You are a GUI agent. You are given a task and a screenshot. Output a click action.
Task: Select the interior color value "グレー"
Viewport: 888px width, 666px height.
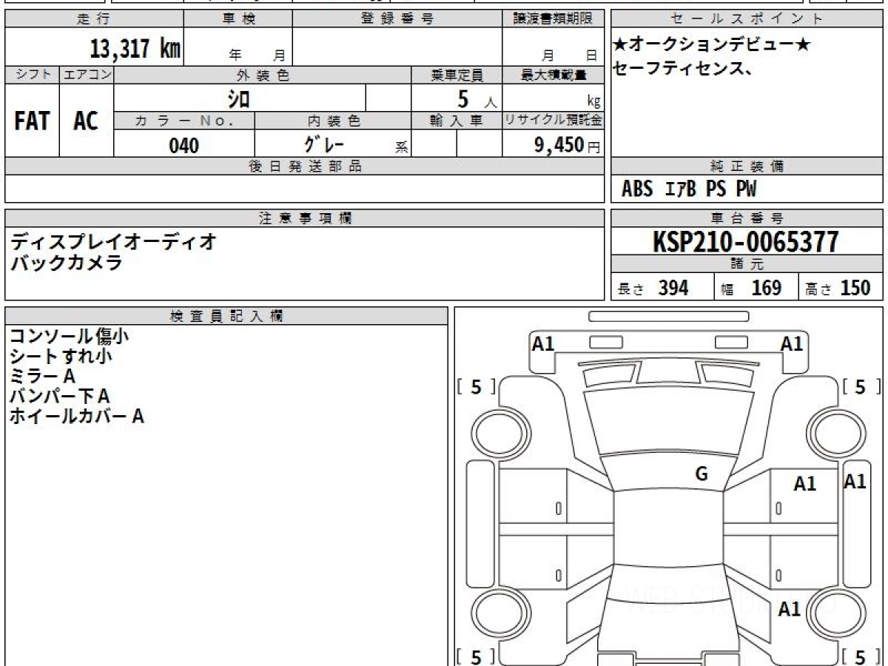pyautogui.click(x=325, y=144)
